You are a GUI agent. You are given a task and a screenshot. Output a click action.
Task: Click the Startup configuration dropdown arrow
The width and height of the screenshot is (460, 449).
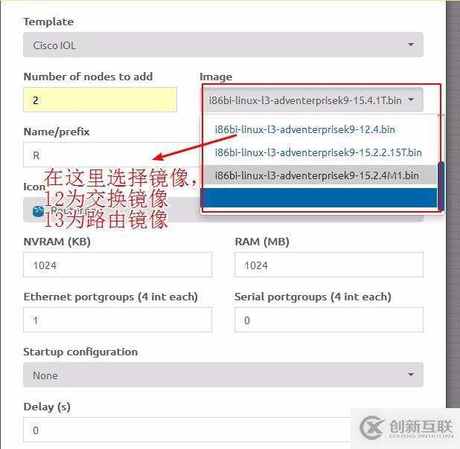(411, 375)
